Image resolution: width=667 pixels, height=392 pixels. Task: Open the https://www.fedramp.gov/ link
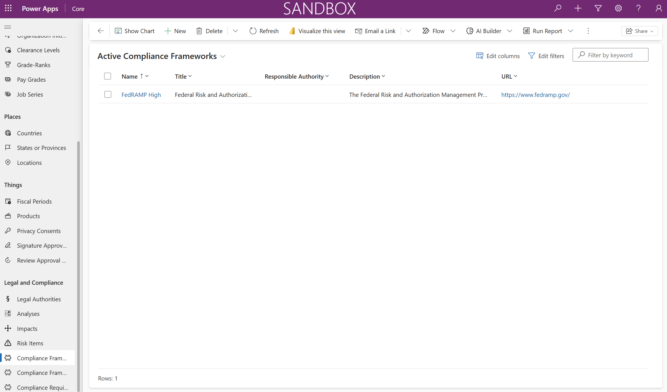coord(535,95)
